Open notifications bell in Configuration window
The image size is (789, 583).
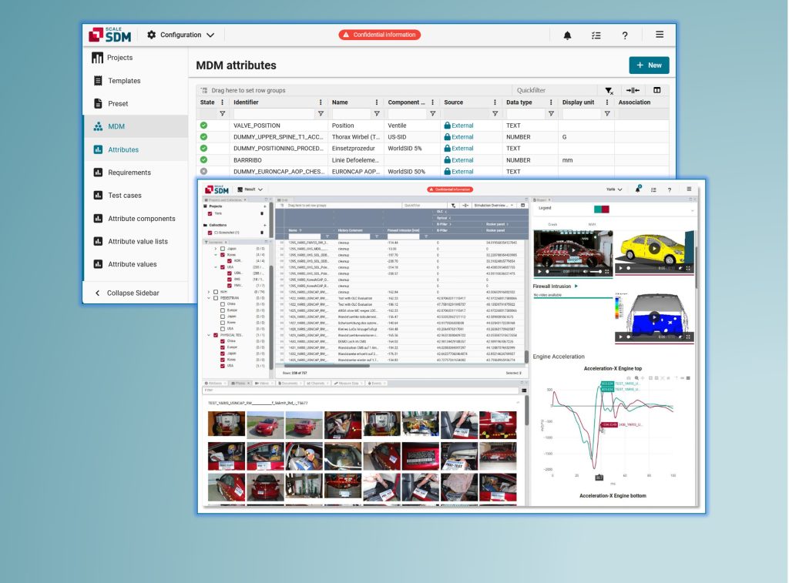(568, 35)
